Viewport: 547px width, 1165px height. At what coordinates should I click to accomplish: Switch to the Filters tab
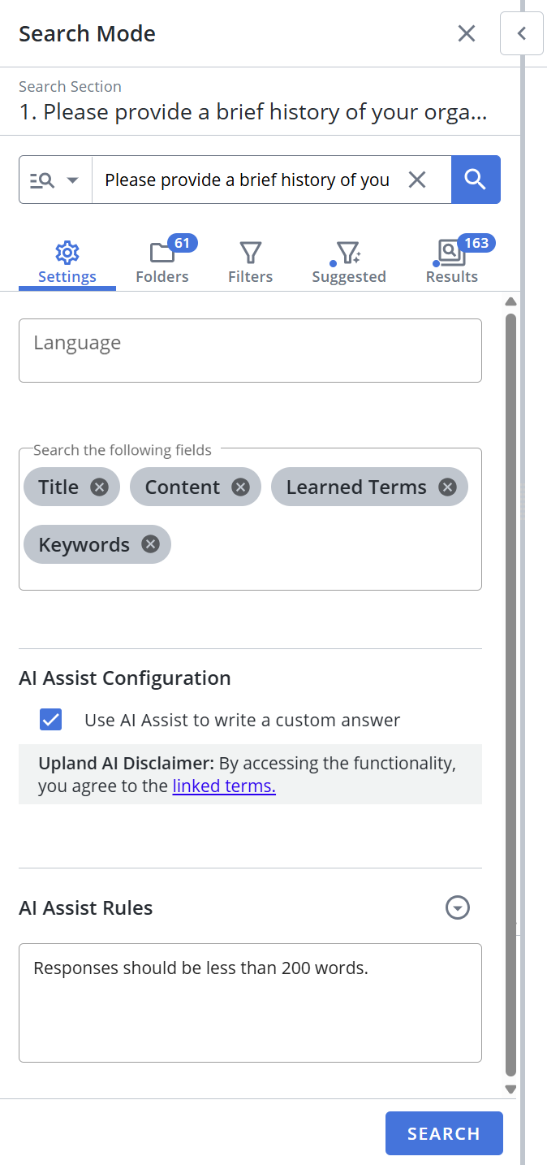(x=250, y=262)
